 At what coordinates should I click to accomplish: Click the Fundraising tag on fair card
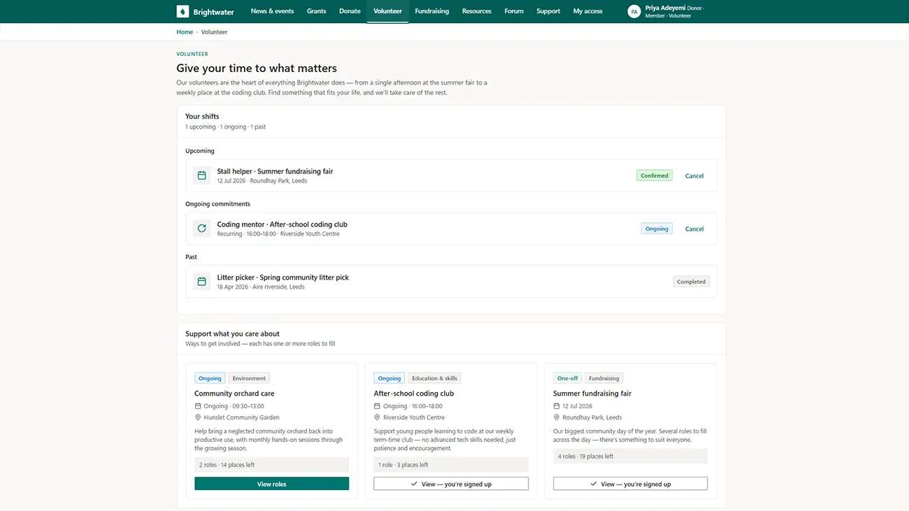[x=603, y=378]
